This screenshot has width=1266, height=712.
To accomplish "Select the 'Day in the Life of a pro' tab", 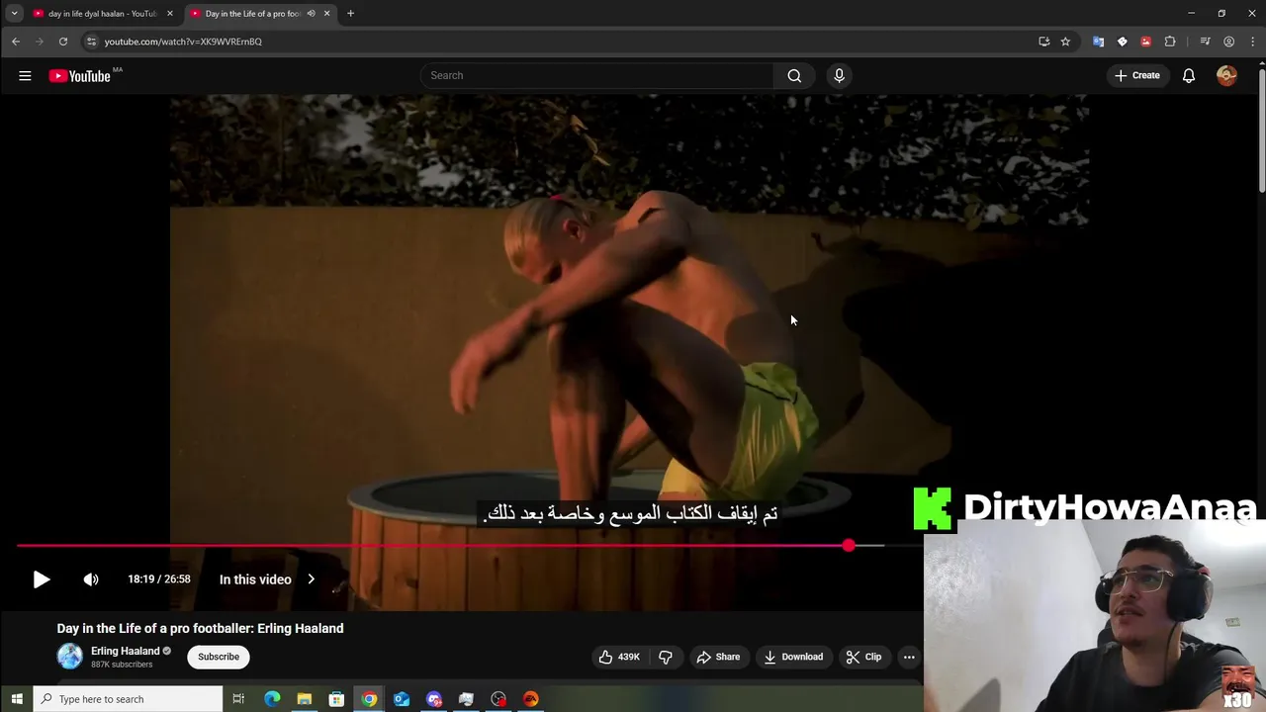I will (x=252, y=14).
